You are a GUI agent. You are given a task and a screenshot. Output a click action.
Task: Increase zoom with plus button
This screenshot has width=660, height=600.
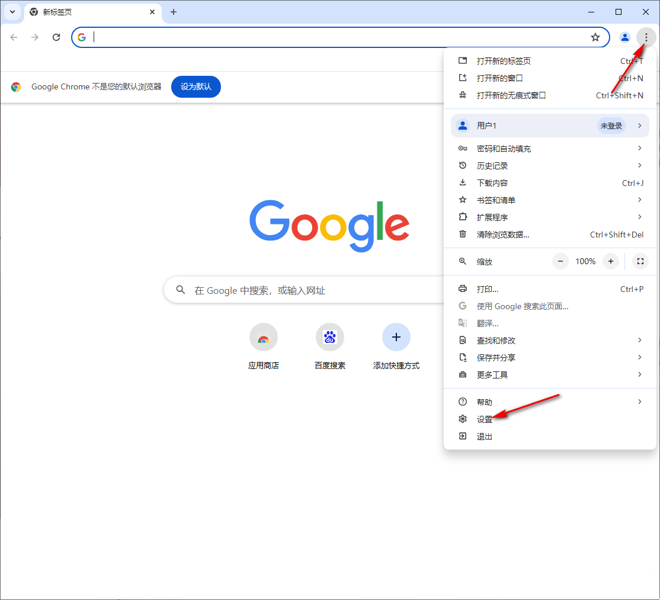click(x=611, y=261)
